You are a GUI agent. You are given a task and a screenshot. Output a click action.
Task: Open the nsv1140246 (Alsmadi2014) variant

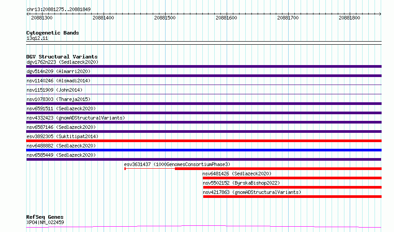coord(58,81)
